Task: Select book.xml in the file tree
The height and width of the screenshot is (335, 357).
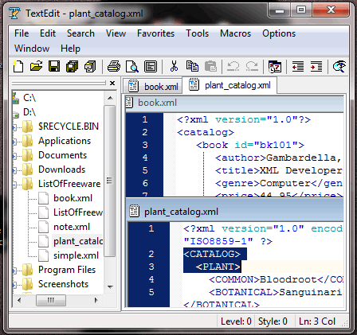Action: tap(73, 198)
